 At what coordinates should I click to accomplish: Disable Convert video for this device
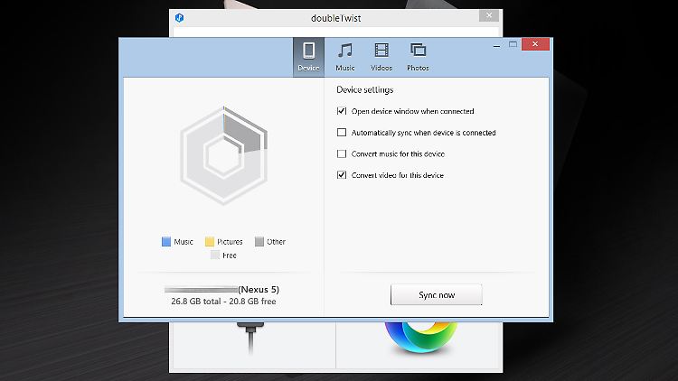tap(342, 175)
